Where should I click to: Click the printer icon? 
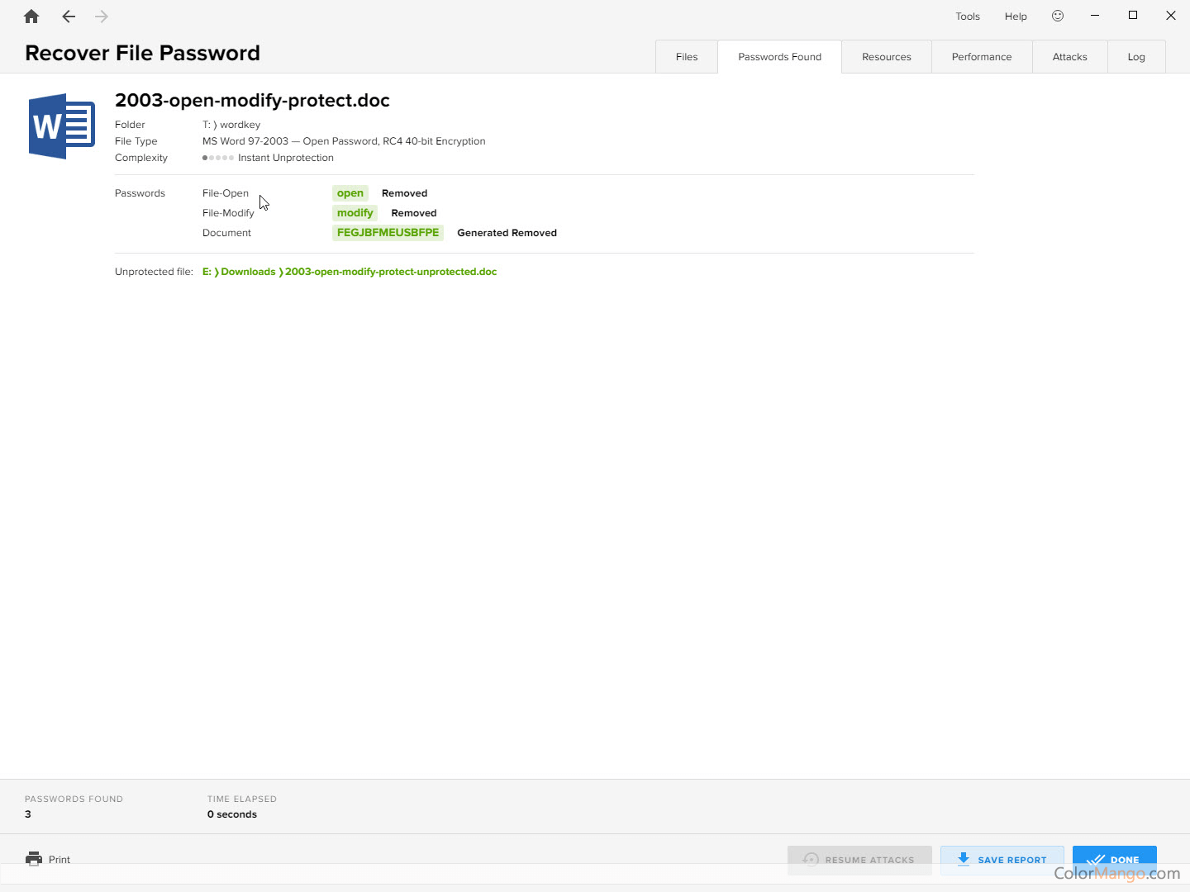point(34,859)
